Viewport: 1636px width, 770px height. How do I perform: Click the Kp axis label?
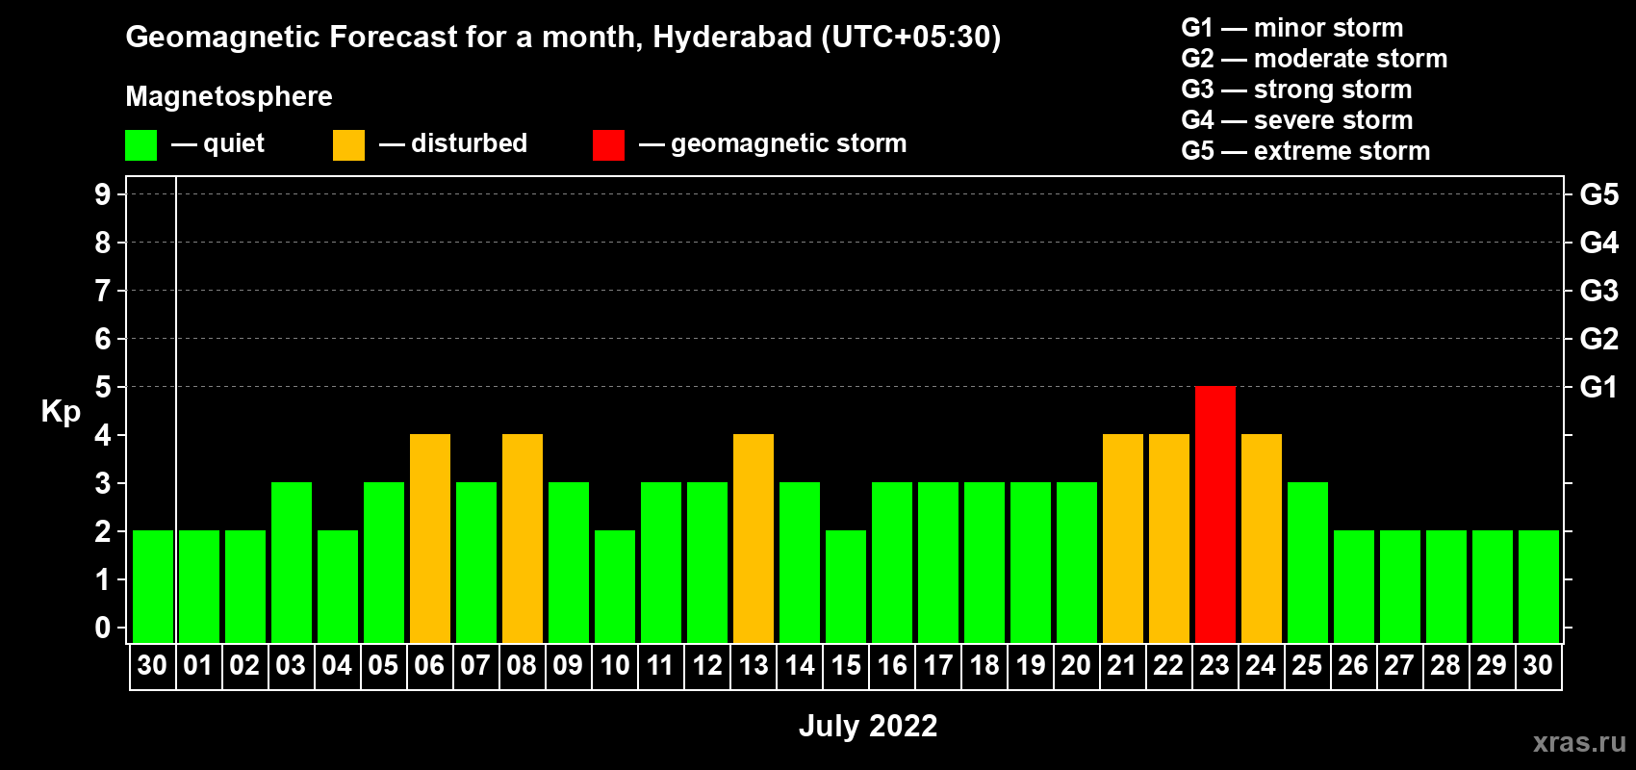coord(61,413)
